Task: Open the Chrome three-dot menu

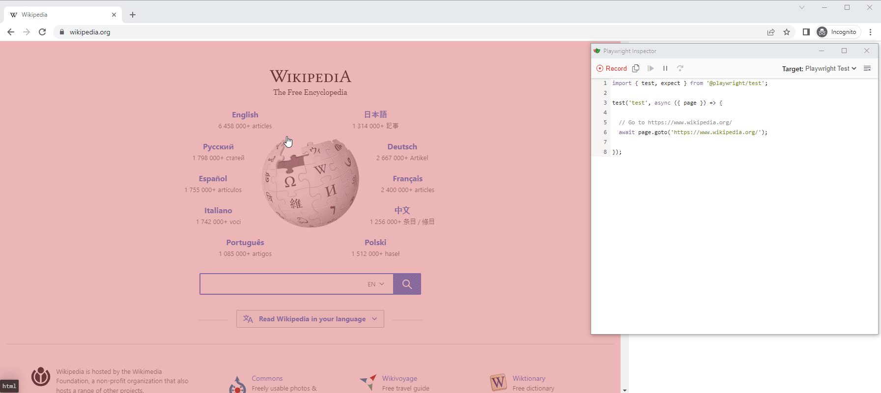Action: 870,32
